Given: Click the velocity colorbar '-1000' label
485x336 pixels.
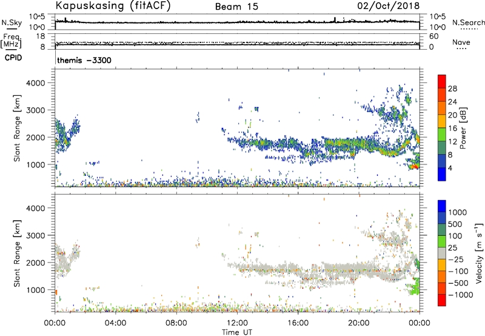Looking at the screenshot, I should (x=461, y=295).
